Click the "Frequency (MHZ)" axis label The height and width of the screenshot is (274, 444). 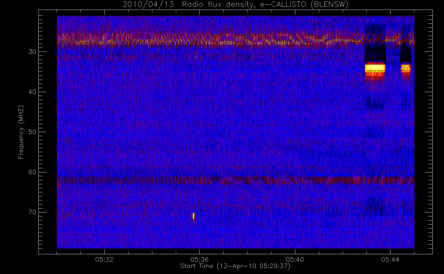coord(21,132)
